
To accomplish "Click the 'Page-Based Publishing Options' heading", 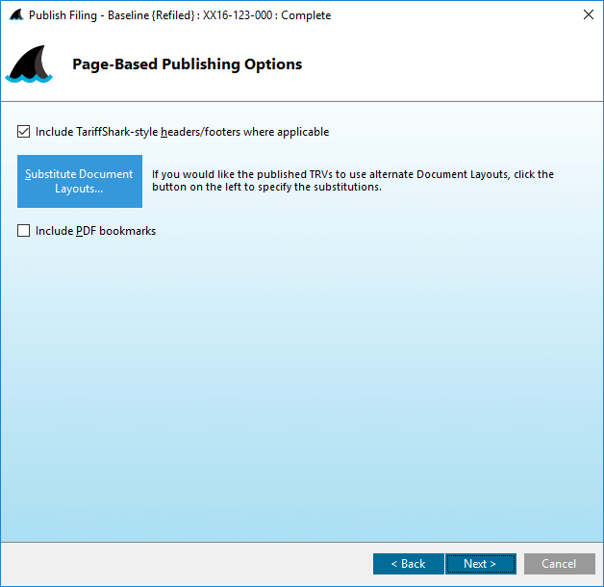I will 187,64.
